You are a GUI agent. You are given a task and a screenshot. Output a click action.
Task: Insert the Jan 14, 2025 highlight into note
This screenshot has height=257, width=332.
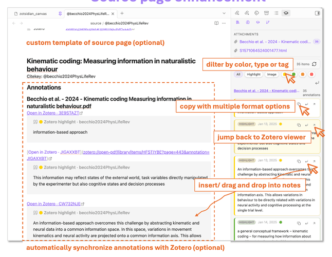click(307, 223)
